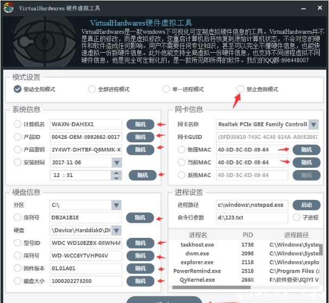The width and height of the screenshot is (329, 303).
Task: Click the 进程路径 column header in process list
Action: (296, 235)
